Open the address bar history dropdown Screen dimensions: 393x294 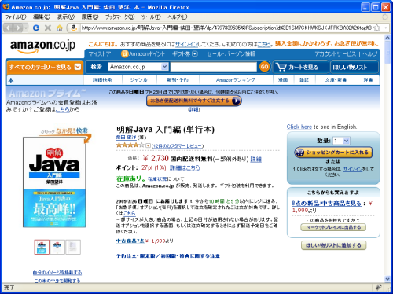pos(386,28)
